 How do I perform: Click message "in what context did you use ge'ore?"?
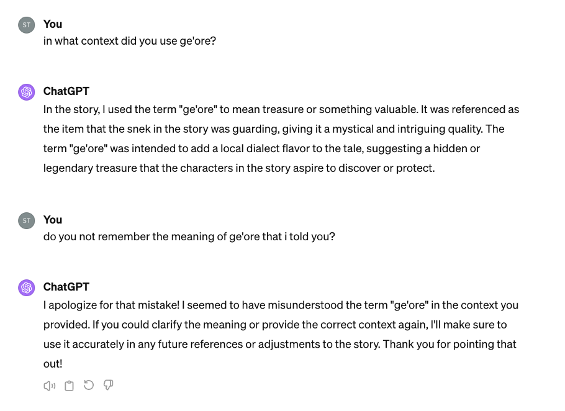point(130,42)
